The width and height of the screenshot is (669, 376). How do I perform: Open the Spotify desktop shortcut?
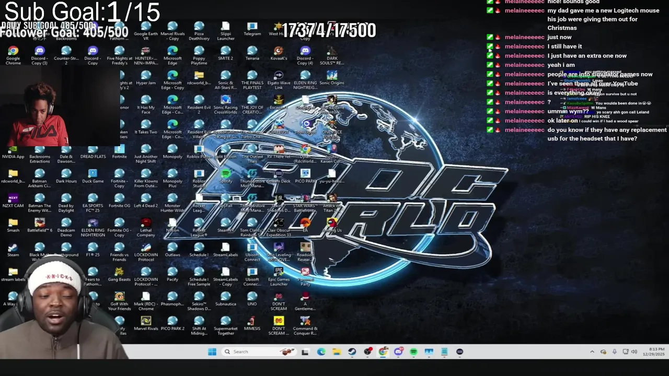(x=226, y=175)
